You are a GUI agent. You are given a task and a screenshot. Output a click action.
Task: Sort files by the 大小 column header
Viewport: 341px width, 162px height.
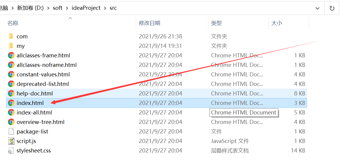point(276,23)
